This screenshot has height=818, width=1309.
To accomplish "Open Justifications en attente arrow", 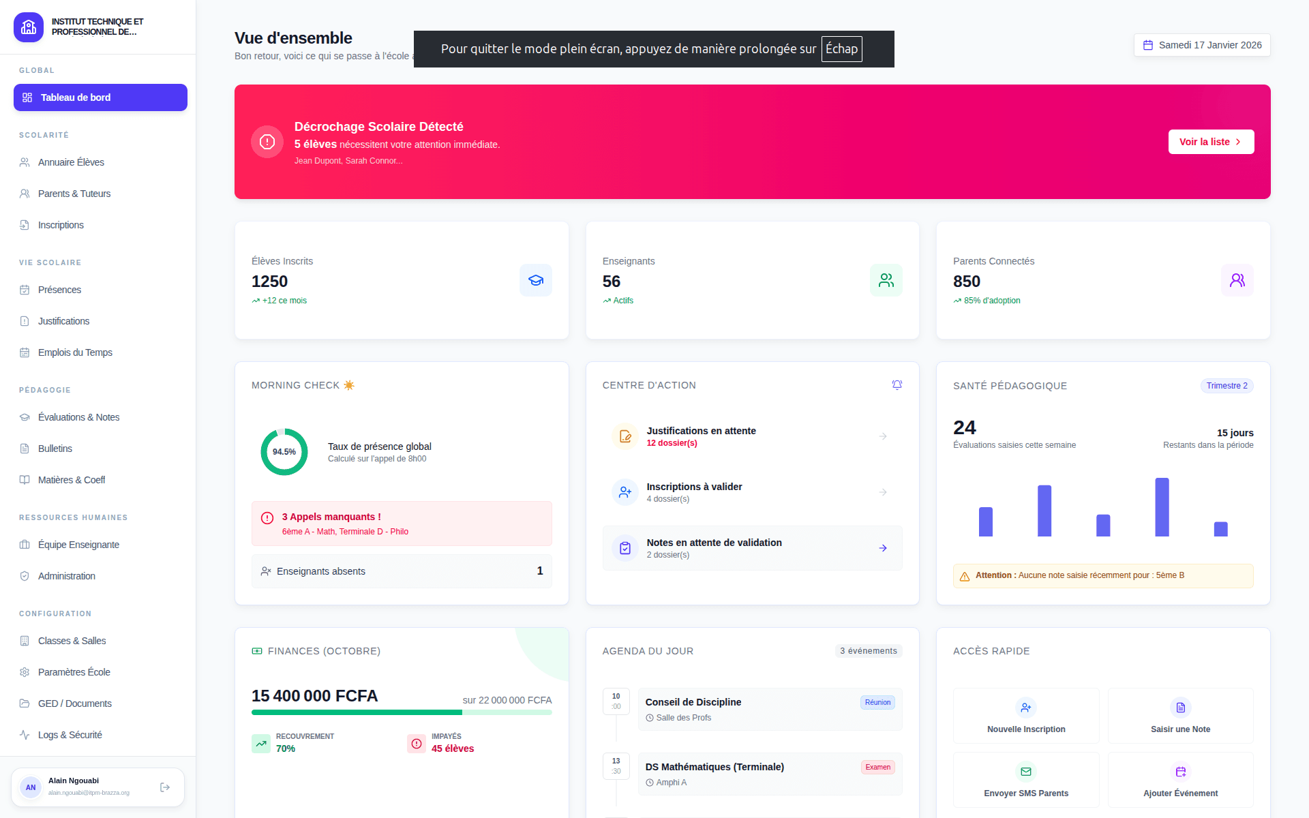I will (x=883, y=436).
